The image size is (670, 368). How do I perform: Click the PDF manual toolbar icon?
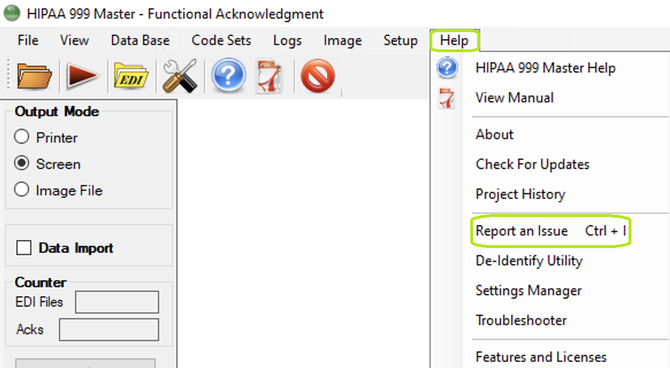pyautogui.click(x=269, y=76)
